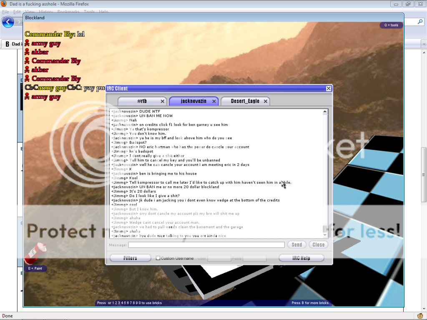Click the Q = tools hint label

coord(391,25)
